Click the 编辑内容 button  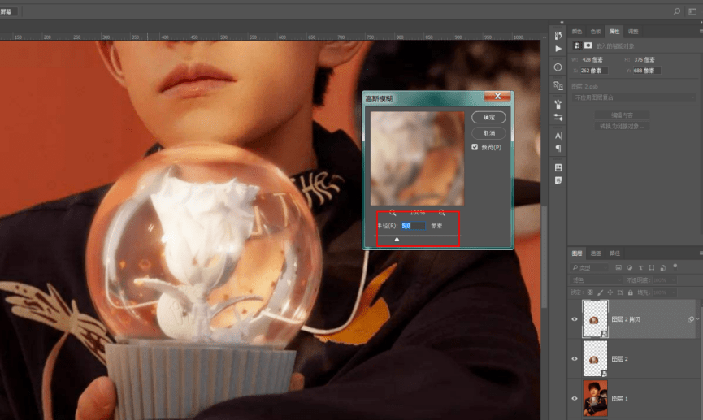[622, 115]
